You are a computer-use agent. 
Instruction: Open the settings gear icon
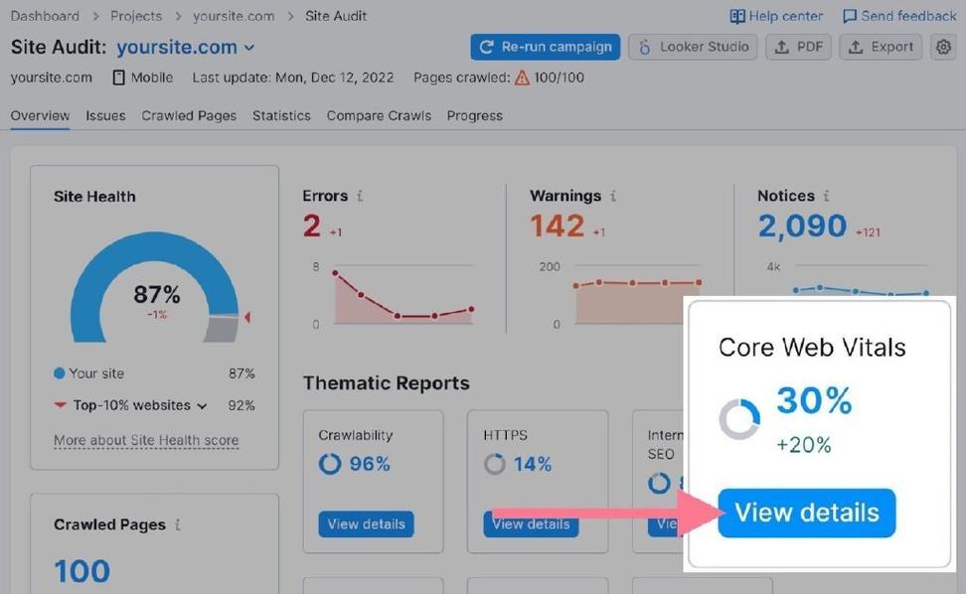[x=943, y=47]
